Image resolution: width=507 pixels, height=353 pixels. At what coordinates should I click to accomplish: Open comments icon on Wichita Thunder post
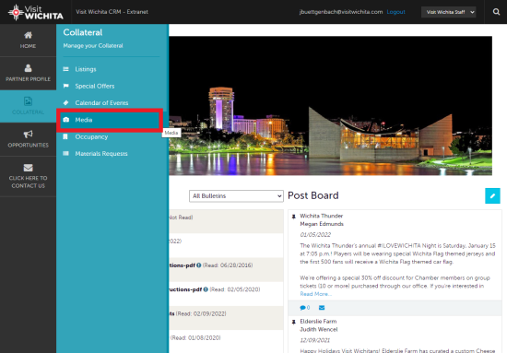coord(304,308)
